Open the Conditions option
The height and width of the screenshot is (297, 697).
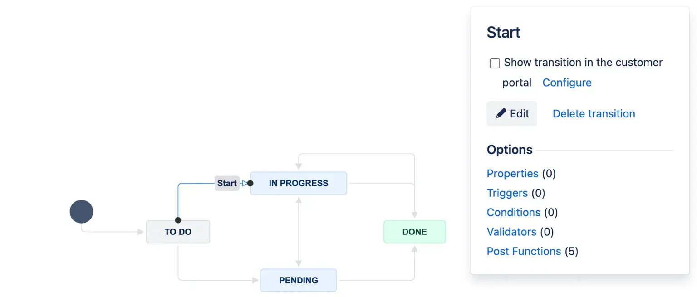point(513,212)
